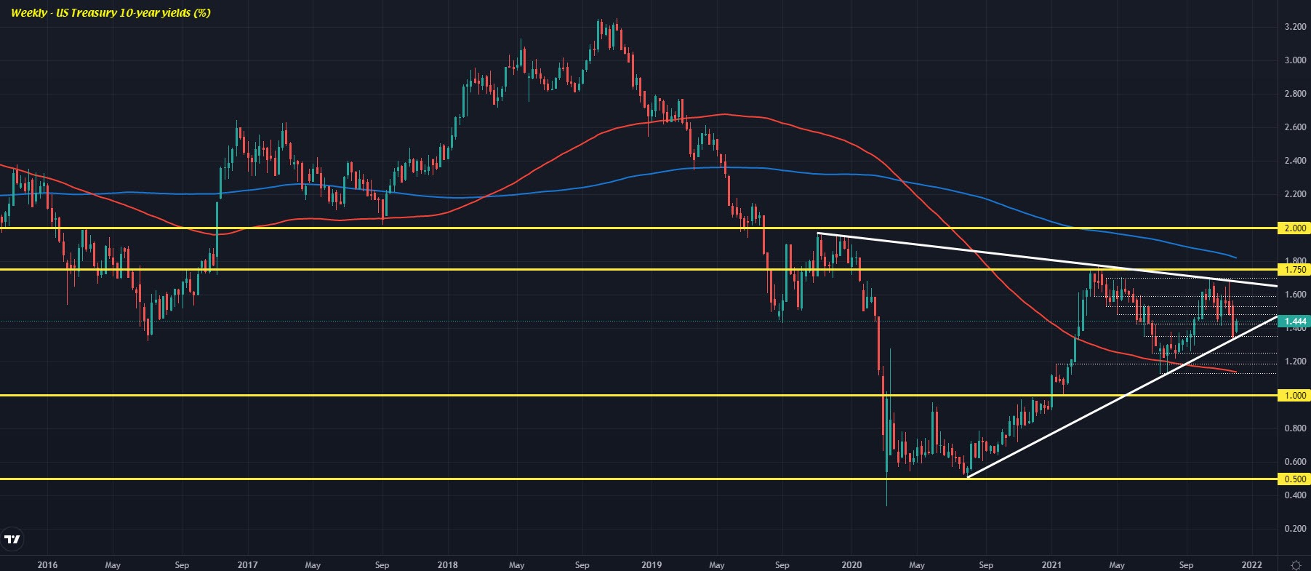This screenshot has width=1311, height=571.
Task: Click the Sep label between 2019 and 2020
Action: click(782, 564)
